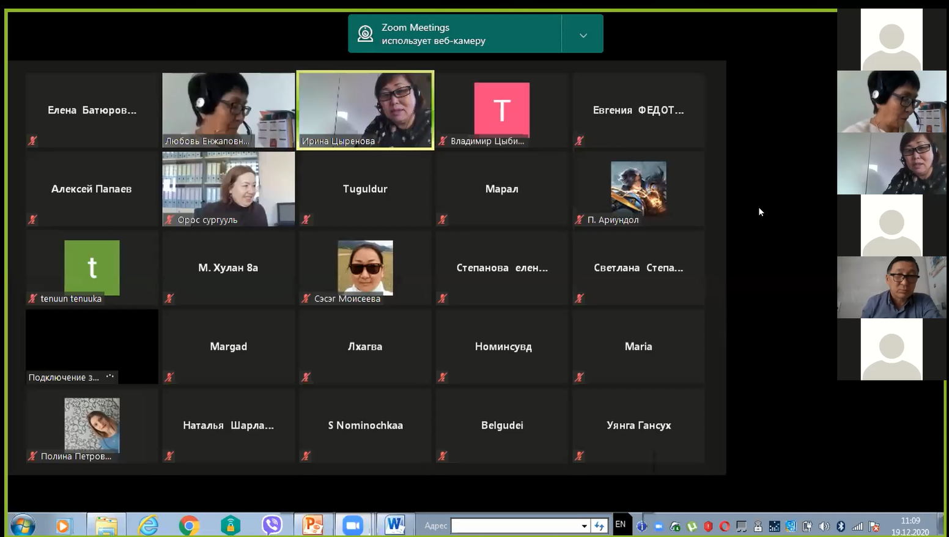The image size is (949, 537).
Task: Click the uTorrent tray icon
Action: 692,526
